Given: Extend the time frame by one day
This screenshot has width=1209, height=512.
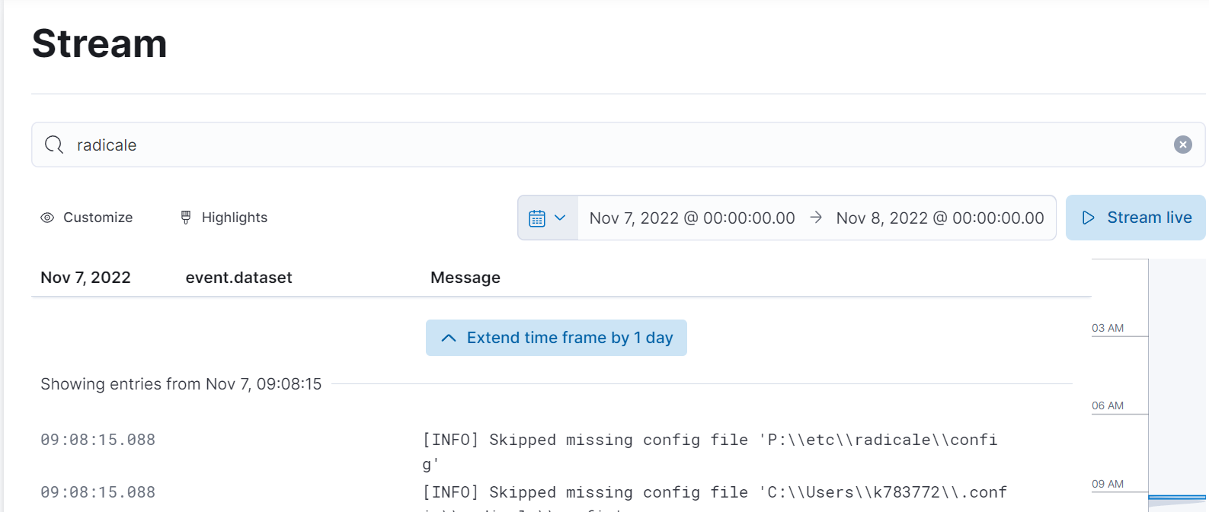Looking at the screenshot, I should (555, 337).
